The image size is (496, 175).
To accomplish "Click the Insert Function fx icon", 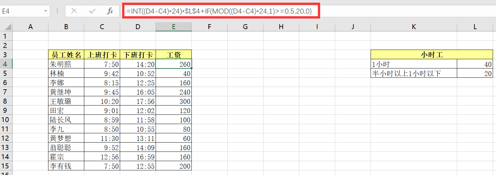I will (x=110, y=11).
